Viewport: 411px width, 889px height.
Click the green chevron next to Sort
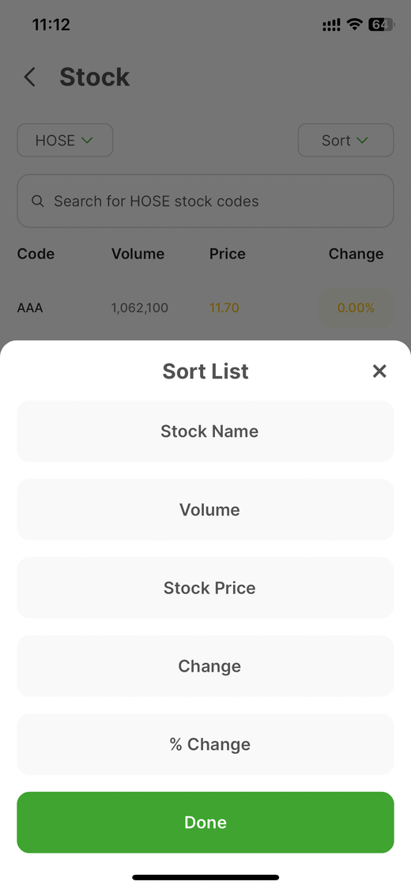point(362,140)
